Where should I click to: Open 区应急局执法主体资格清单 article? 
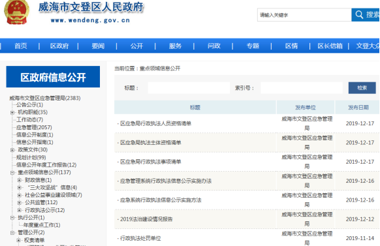click(x=150, y=143)
